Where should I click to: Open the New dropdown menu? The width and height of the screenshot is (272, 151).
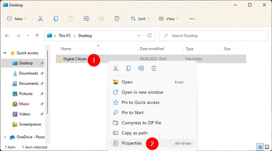pos(17,18)
